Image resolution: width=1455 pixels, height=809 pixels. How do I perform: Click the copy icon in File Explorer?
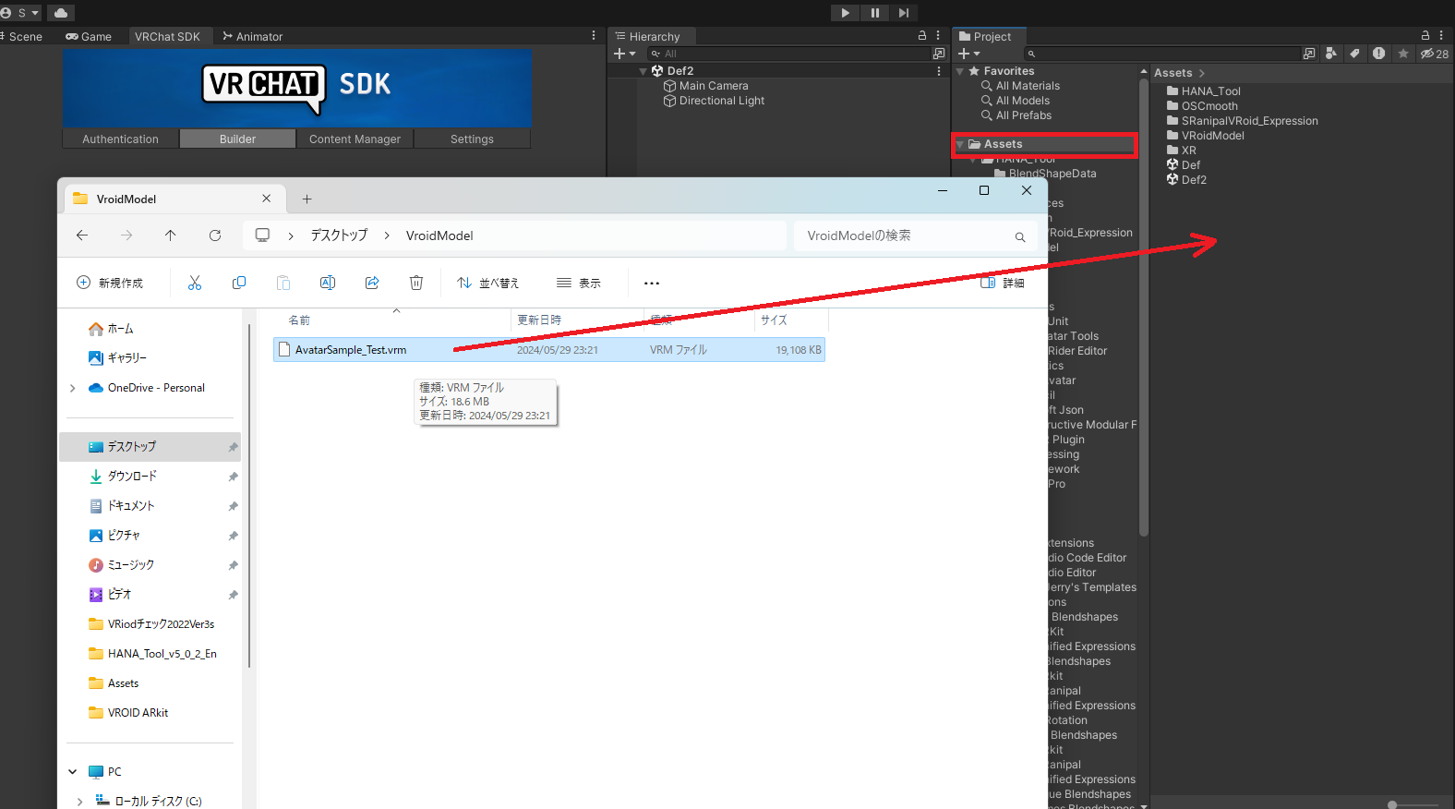coord(239,283)
